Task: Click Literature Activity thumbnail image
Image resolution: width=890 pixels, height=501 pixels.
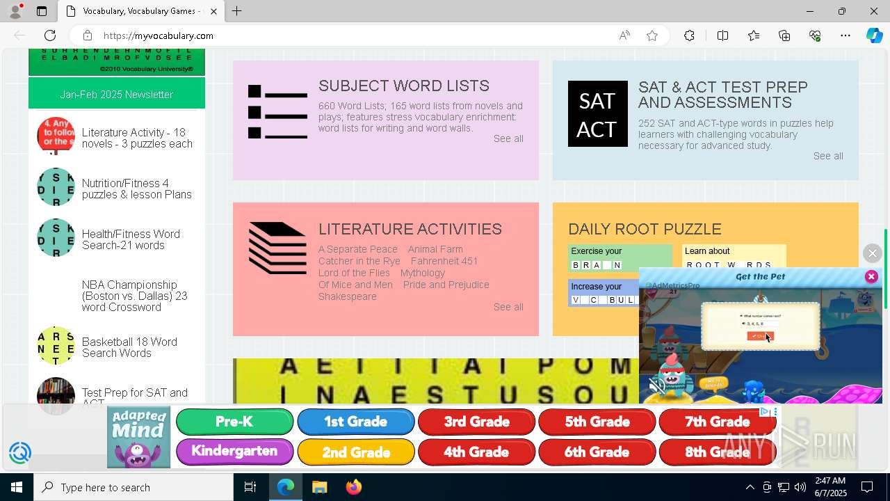Action: click(56, 136)
